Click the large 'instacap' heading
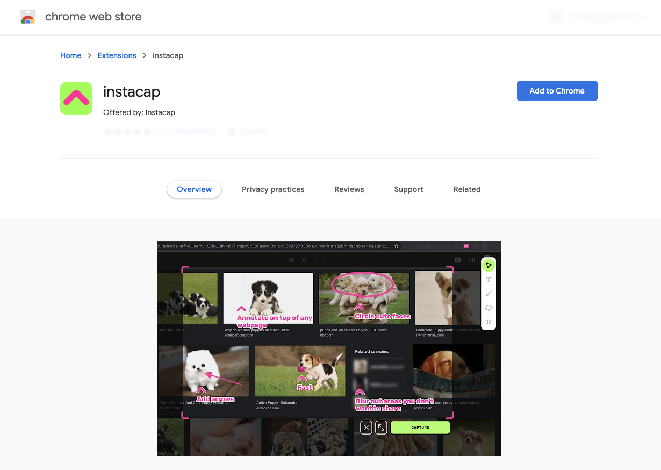Viewport: 661px width, 470px height. [132, 92]
